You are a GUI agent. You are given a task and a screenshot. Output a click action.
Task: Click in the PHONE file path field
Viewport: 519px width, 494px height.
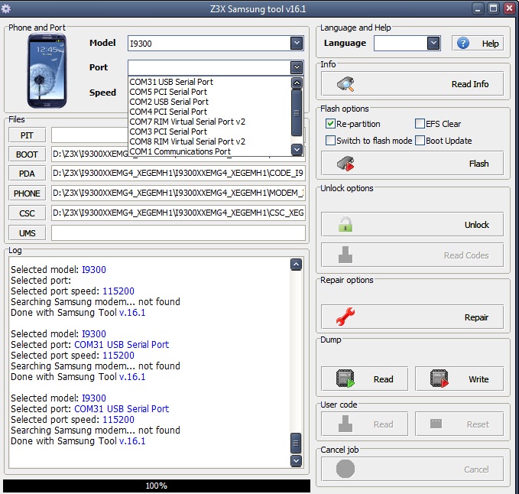[x=178, y=193]
